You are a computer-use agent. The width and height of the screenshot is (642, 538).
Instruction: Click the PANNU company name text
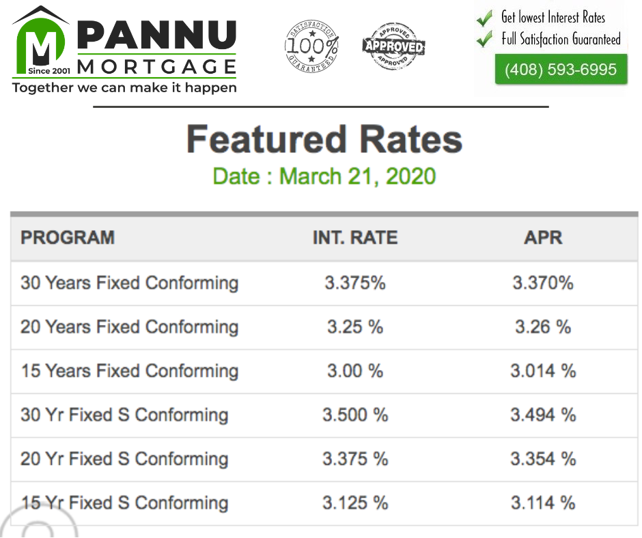[157, 34]
